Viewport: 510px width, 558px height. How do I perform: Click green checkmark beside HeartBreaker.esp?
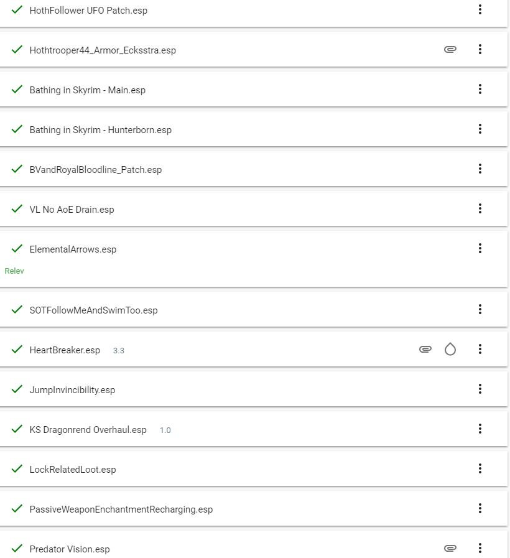[x=17, y=350]
